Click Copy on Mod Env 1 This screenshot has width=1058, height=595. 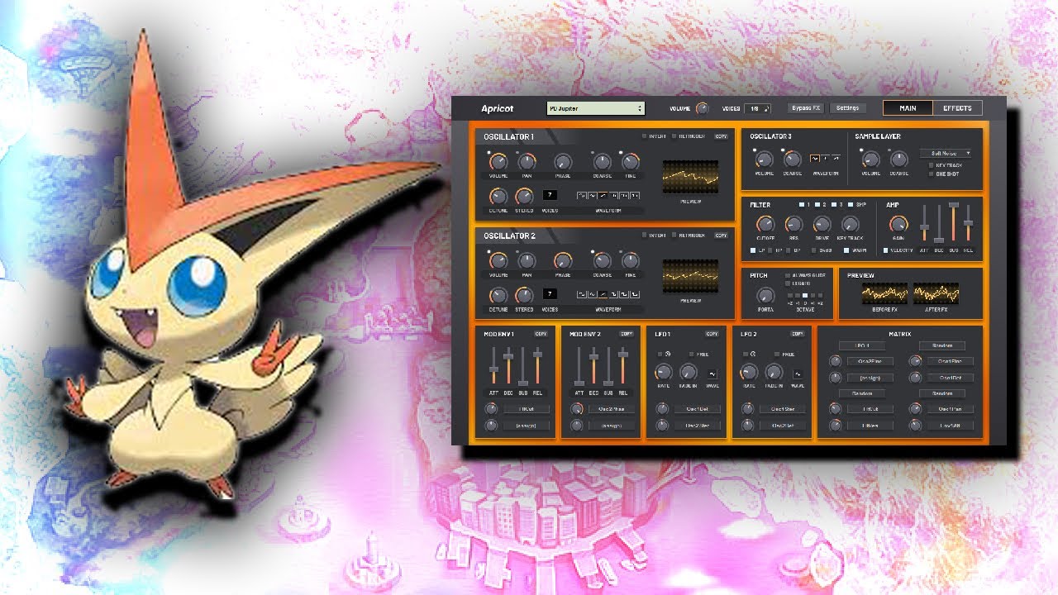coord(541,334)
